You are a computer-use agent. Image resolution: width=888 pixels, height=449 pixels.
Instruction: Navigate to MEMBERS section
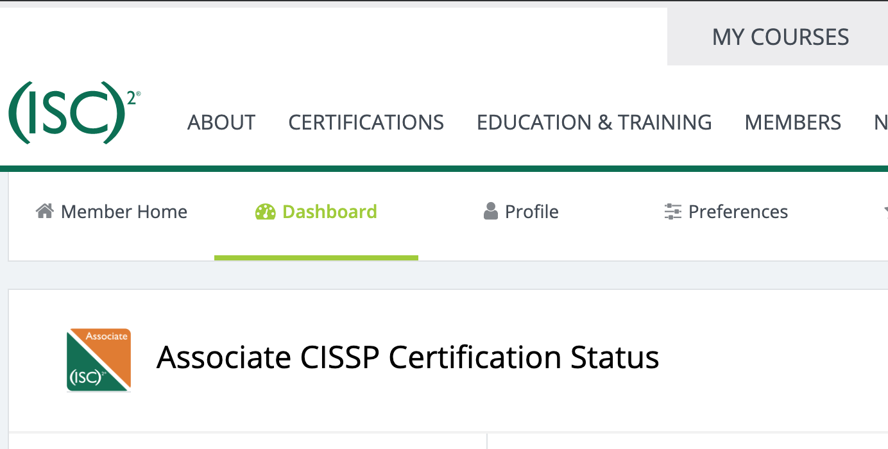(x=793, y=122)
